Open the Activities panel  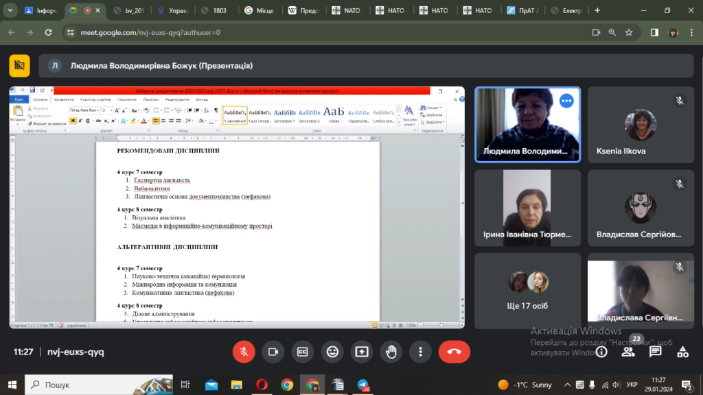(x=682, y=352)
